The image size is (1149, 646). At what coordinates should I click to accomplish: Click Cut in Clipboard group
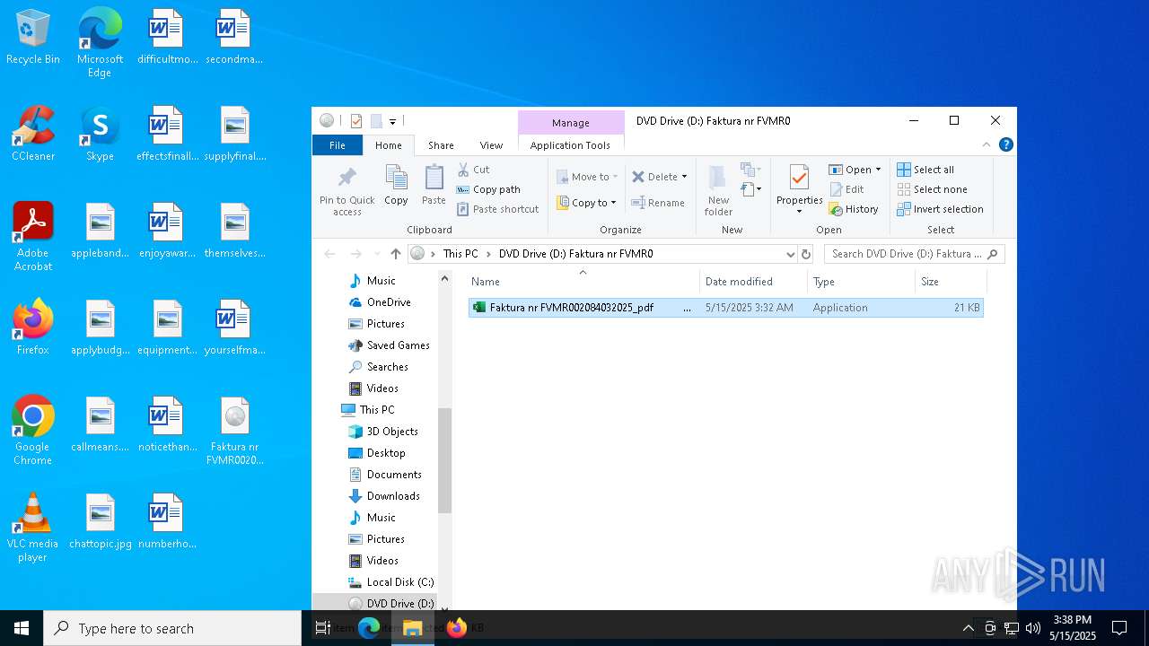click(x=473, y=170)
